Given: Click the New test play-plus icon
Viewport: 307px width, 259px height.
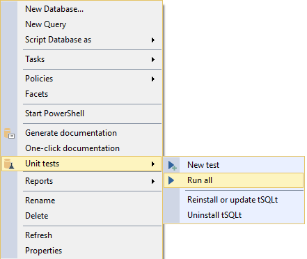Looking at the screenshot, I should click(173, 166).
